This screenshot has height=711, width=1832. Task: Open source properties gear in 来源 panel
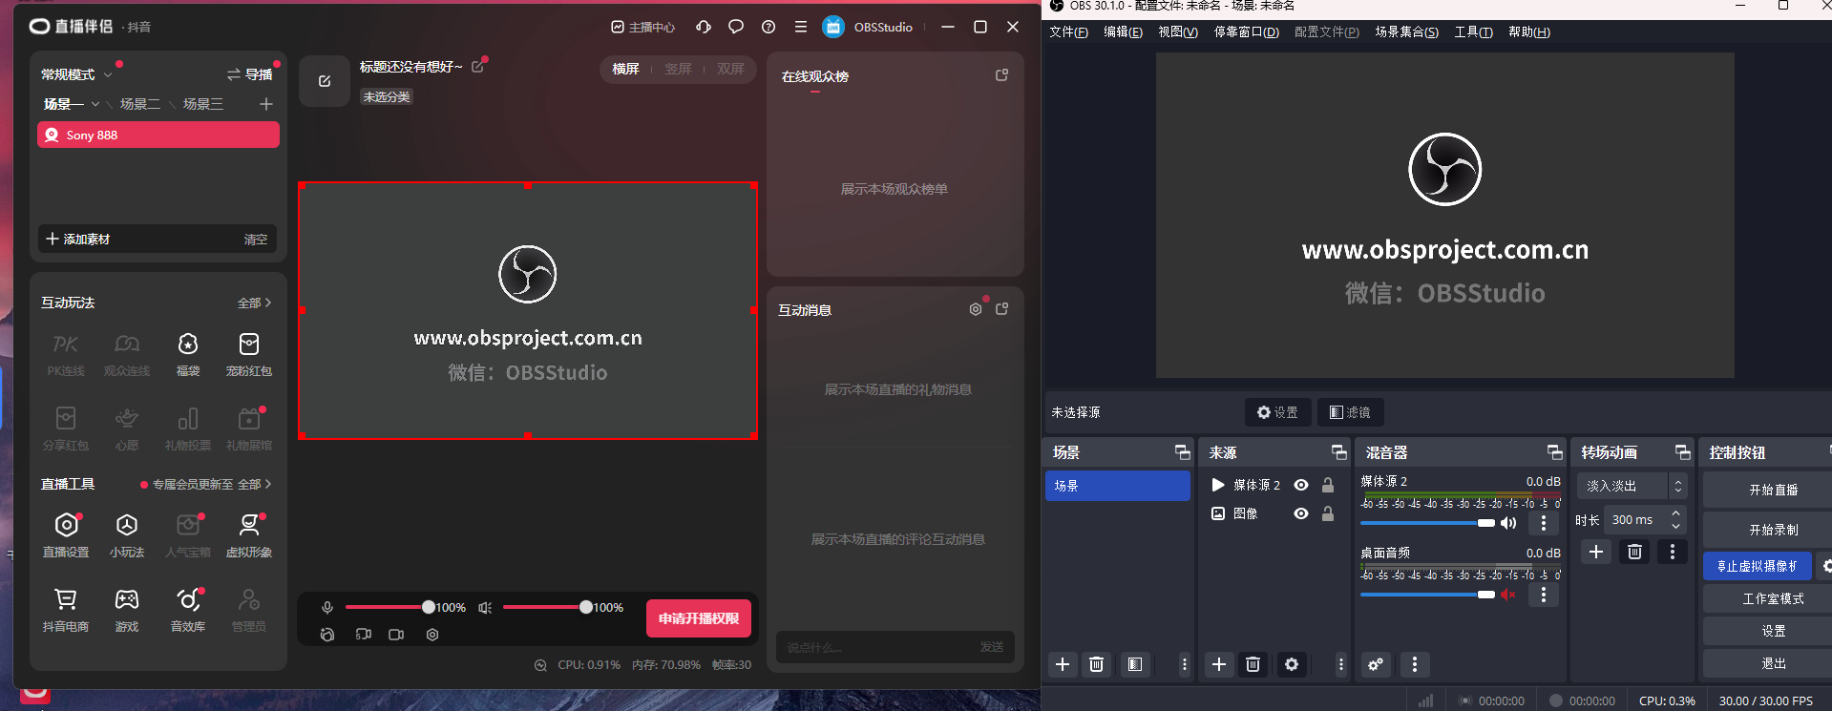coord(1292,664)
